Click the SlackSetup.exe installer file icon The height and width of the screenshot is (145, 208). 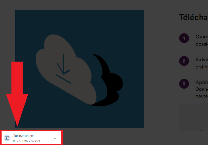pos(7,138)
